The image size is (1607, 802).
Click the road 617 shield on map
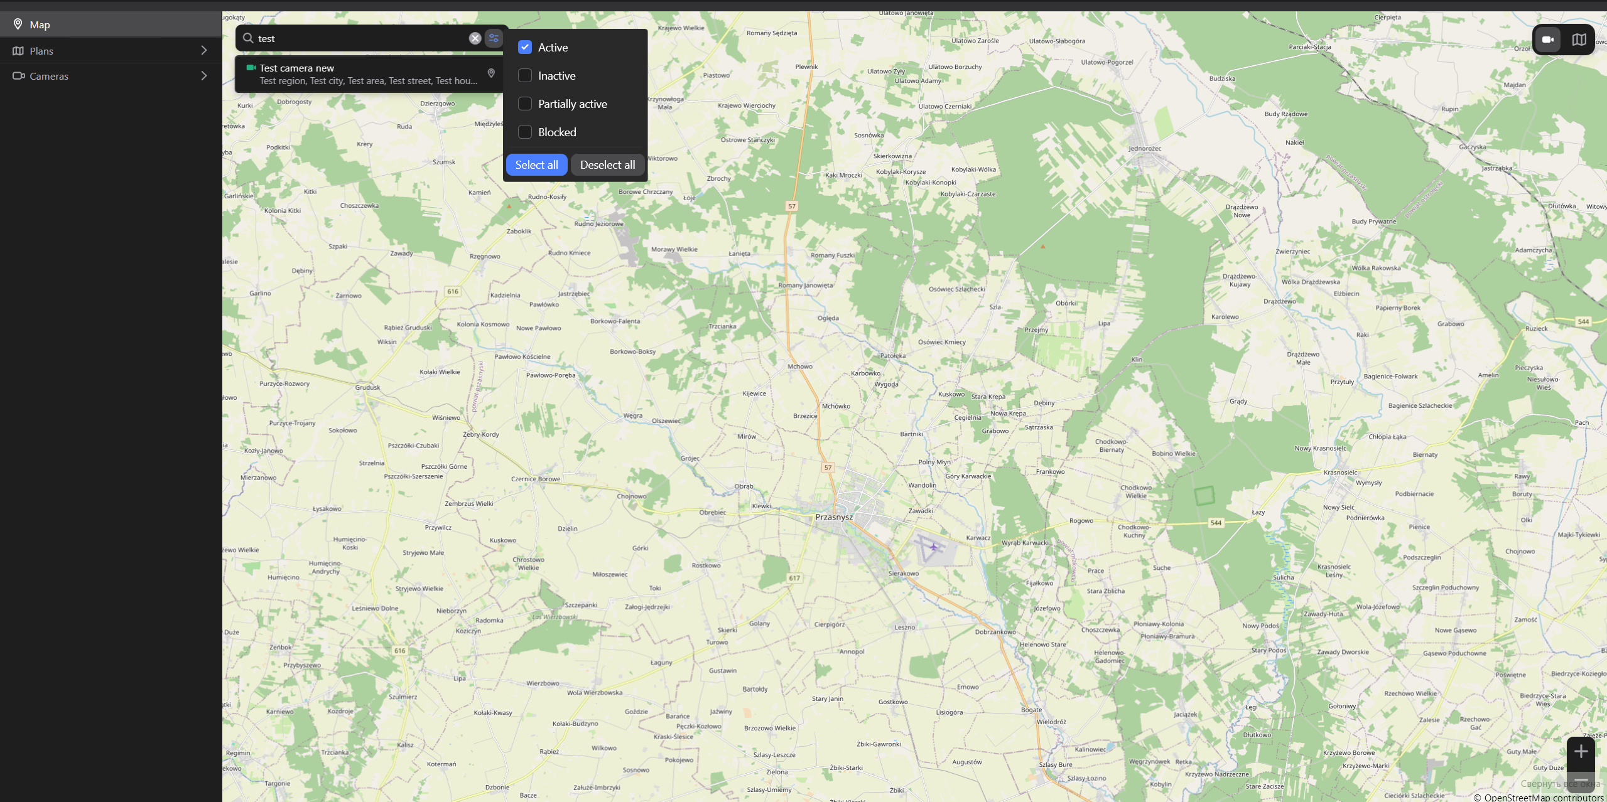pos(794,578)
